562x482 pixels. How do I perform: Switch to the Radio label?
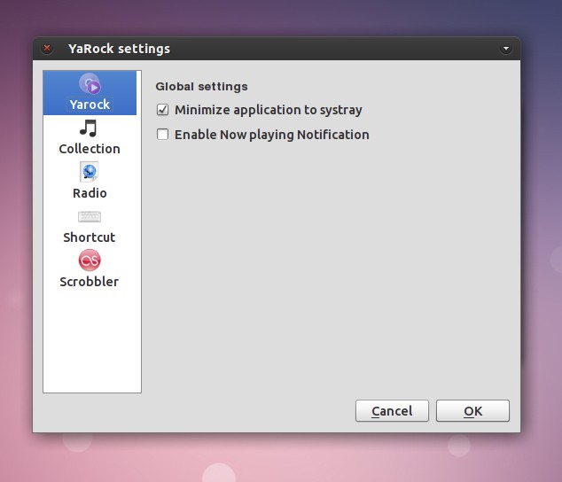tap(90, 193)
